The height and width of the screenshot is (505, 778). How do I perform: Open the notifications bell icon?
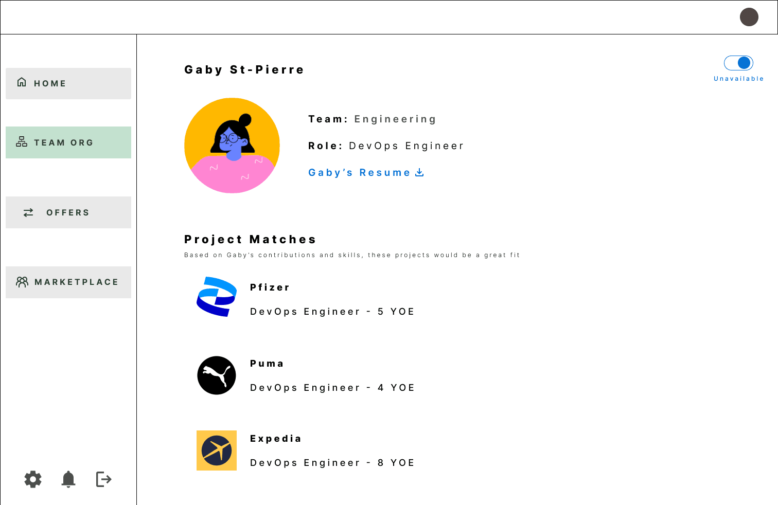click(68, 479)
